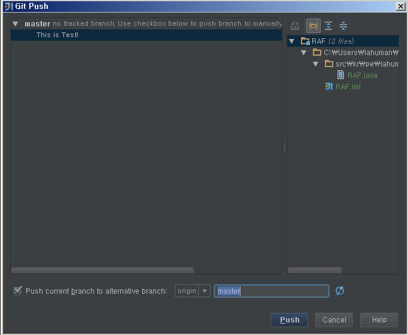Viewport: 408px width, 335px height.
Task: Click the Java file icon beside RAF.java
Action: tap(340, 75)
